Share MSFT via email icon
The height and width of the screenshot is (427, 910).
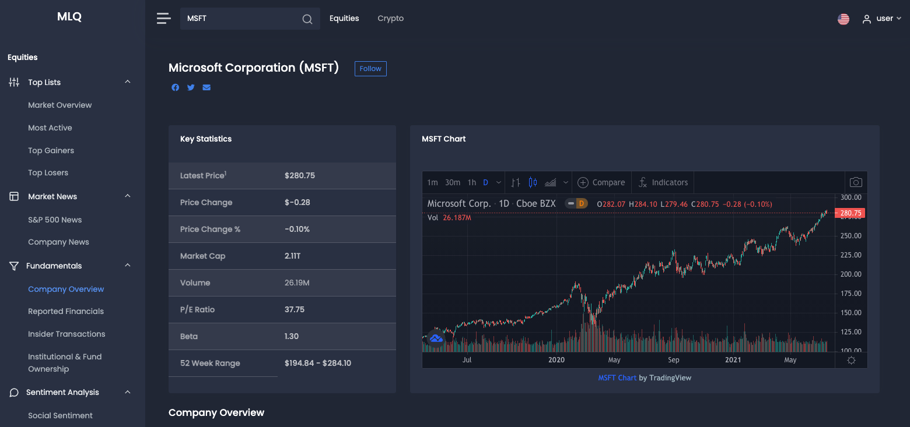pos(206,87)
